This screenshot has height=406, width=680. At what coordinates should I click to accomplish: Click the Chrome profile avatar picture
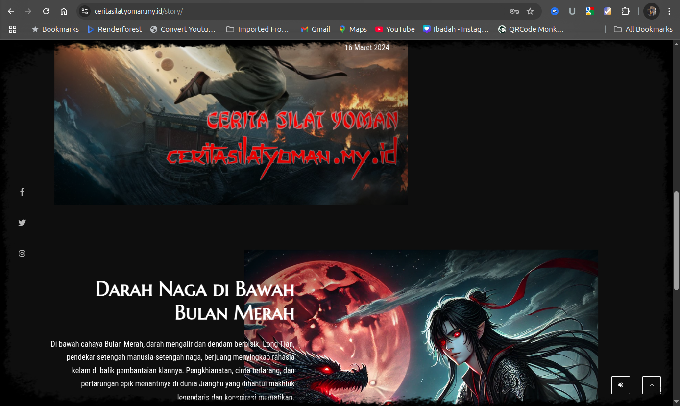(651, 11)
